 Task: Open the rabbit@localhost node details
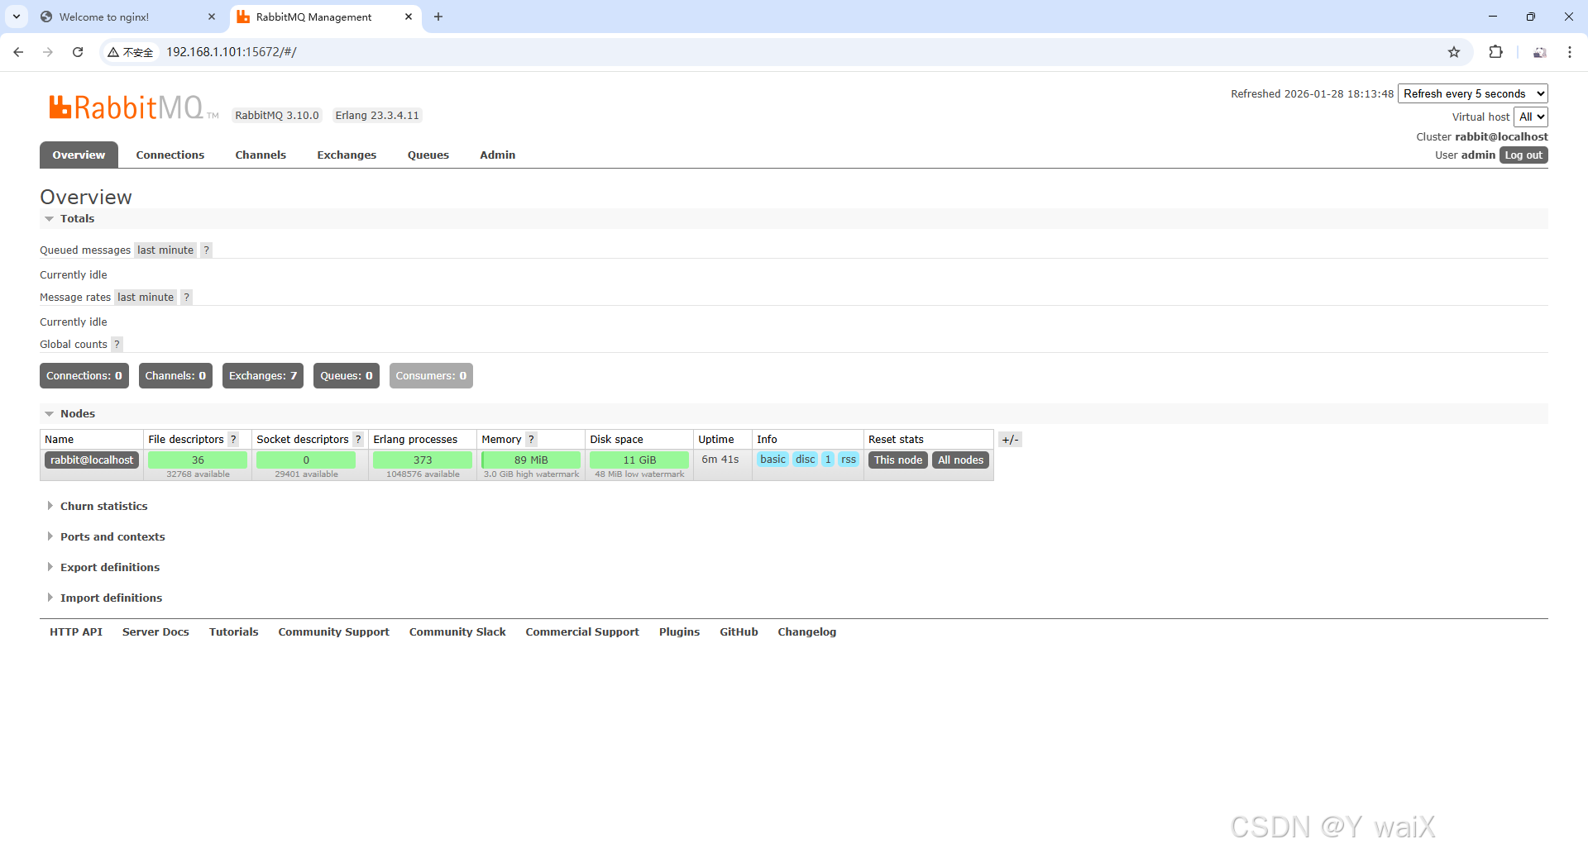92,460
